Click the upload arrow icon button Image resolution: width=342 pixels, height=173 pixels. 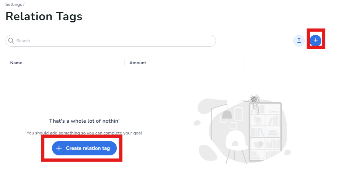click(x=299, y=40)
